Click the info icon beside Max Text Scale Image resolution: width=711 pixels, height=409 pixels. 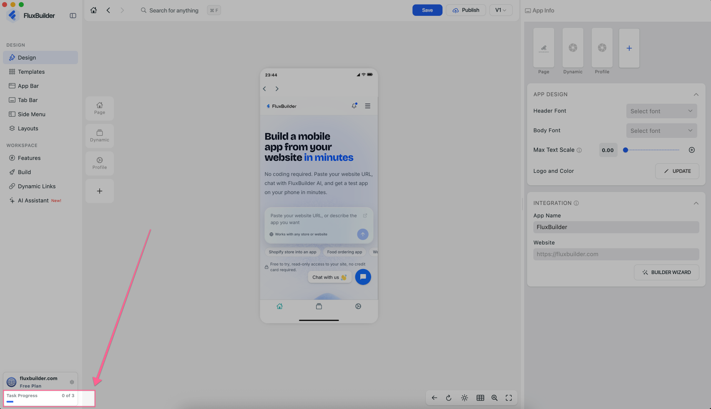(x=579, y=150)
